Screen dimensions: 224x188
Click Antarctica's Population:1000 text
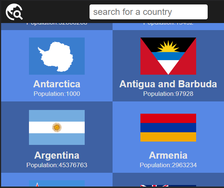click(x=57, y=94)
